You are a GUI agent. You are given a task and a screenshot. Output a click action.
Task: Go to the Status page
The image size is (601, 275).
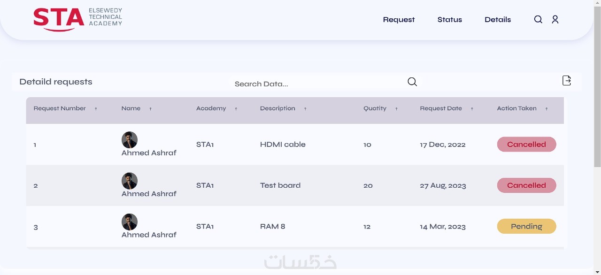point(449,20)
